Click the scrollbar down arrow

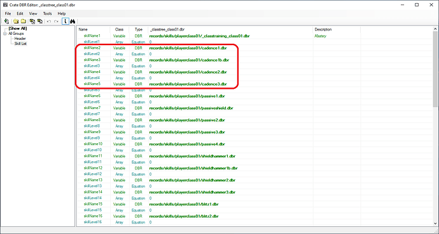pos(436,223)
